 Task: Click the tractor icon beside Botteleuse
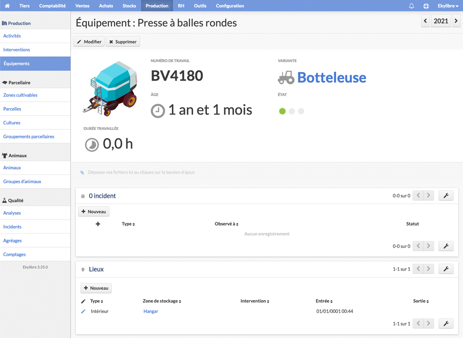click(286, 78)
